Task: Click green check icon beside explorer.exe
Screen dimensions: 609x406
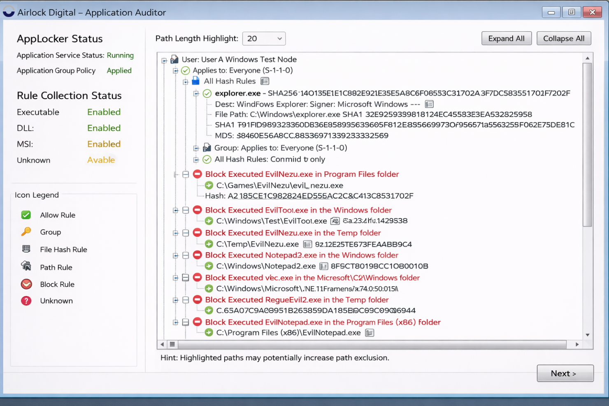Action: [207, 93]
